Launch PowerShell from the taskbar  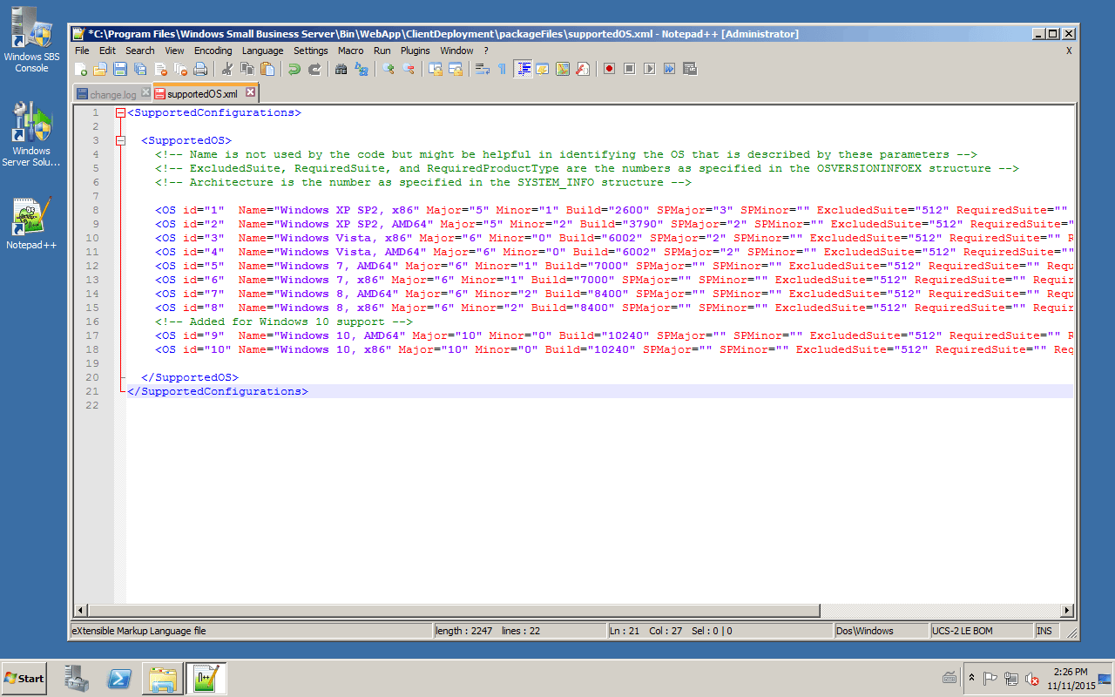click(119, 678)
